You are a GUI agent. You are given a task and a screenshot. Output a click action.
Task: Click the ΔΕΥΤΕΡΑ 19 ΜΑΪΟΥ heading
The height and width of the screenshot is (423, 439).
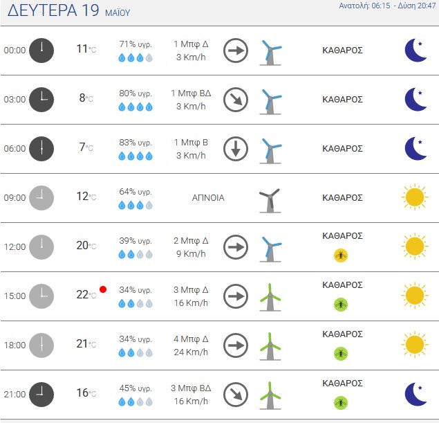point(69,10)
